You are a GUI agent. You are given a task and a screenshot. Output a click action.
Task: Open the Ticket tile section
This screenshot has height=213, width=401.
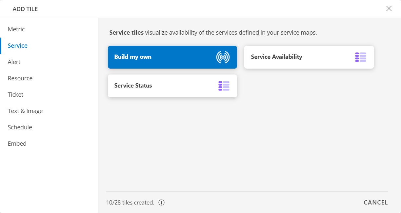(x=15, y=94)
